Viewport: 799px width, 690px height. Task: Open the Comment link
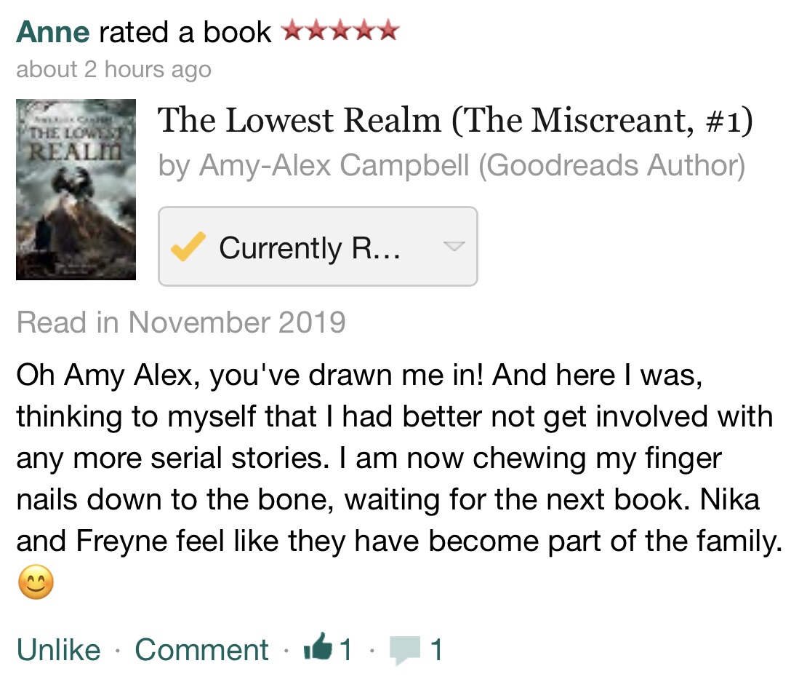pos(201,649)
